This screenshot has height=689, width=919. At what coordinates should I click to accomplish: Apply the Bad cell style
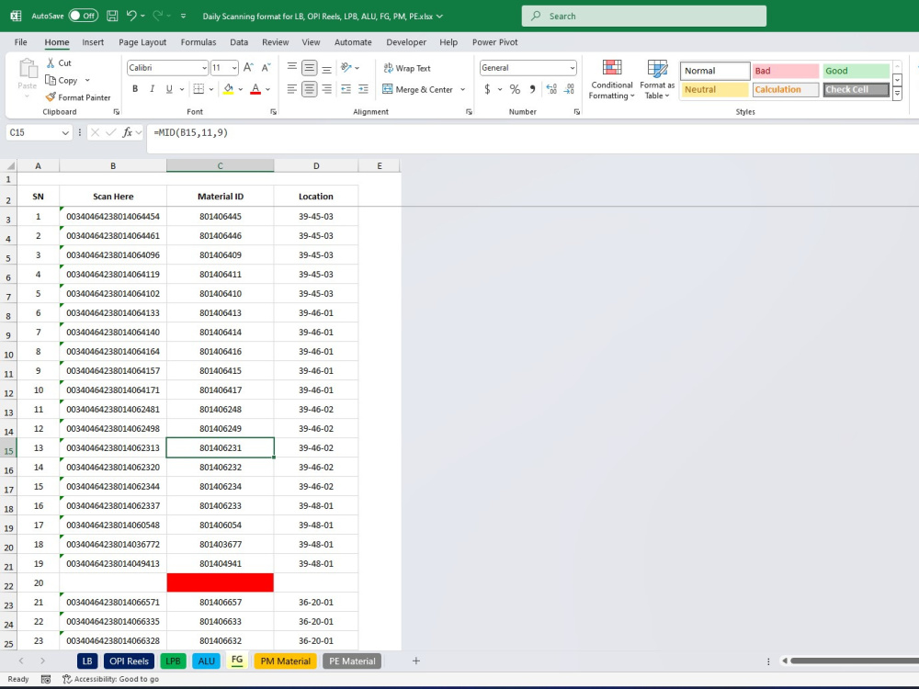click(786, 71)
